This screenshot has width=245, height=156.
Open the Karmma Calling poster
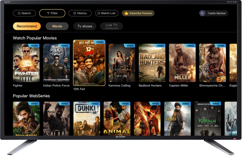pos(122,63)
